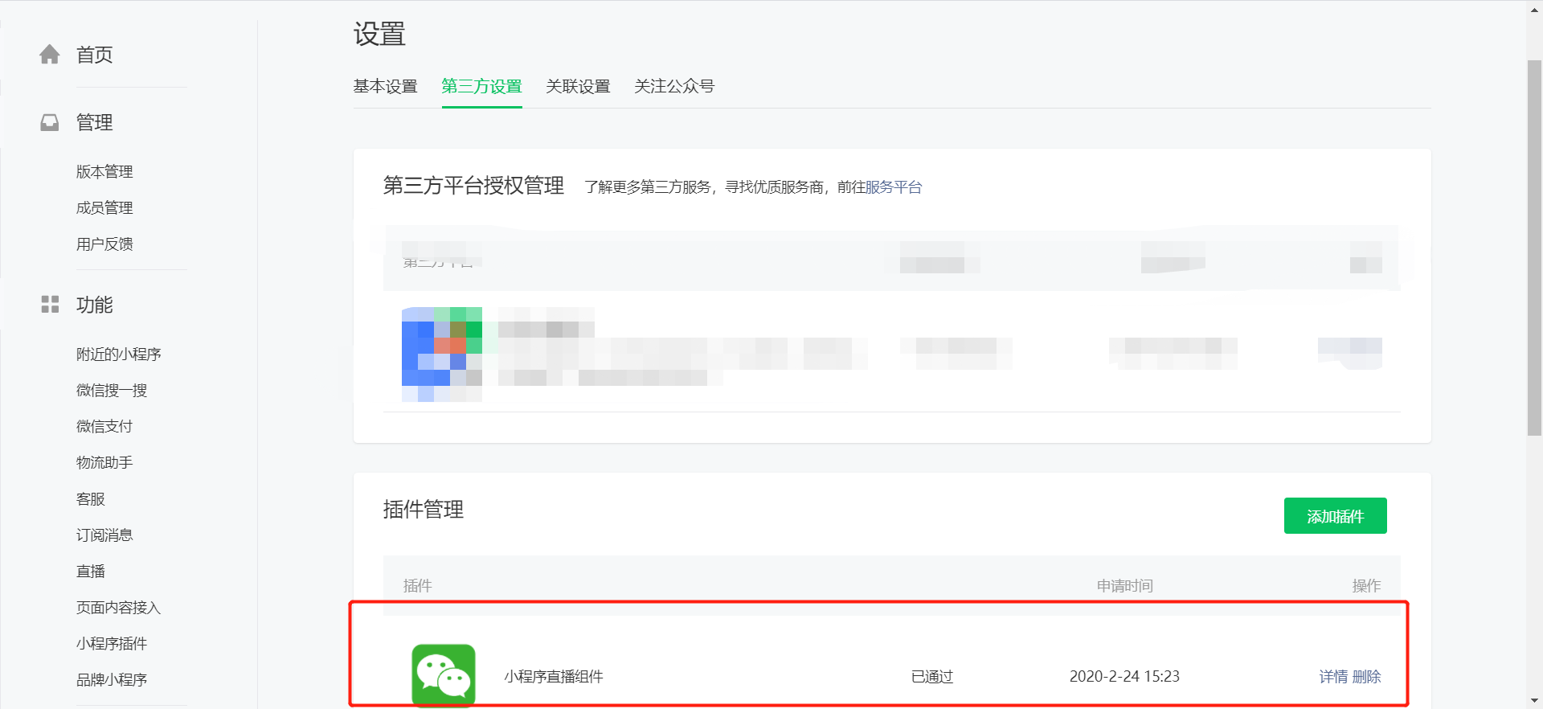The image size is (1543, 709).
Task: Open 成员管理 page
Action: pos(104,207)
